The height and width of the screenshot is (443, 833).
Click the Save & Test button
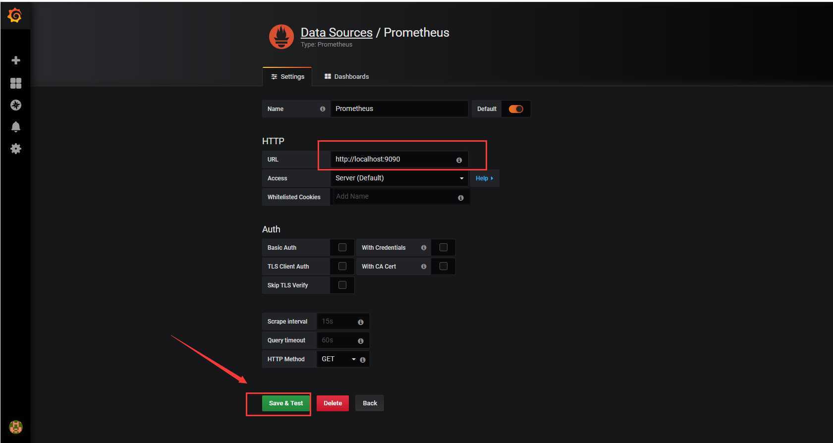tap(286, 403)
